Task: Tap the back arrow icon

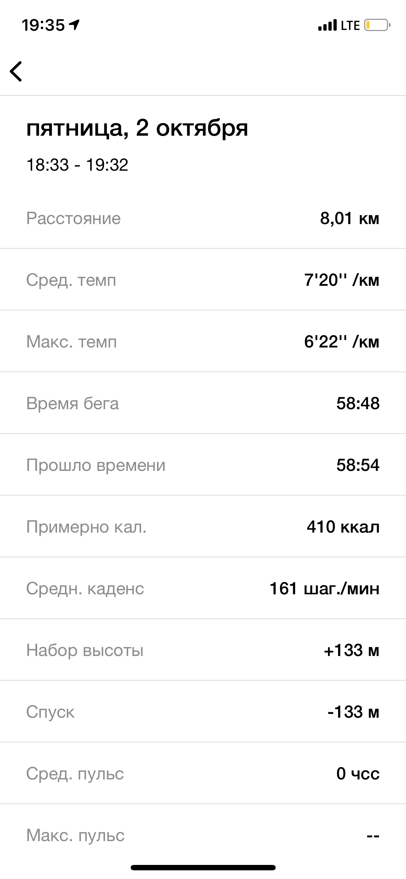Action: click(16, 71)
